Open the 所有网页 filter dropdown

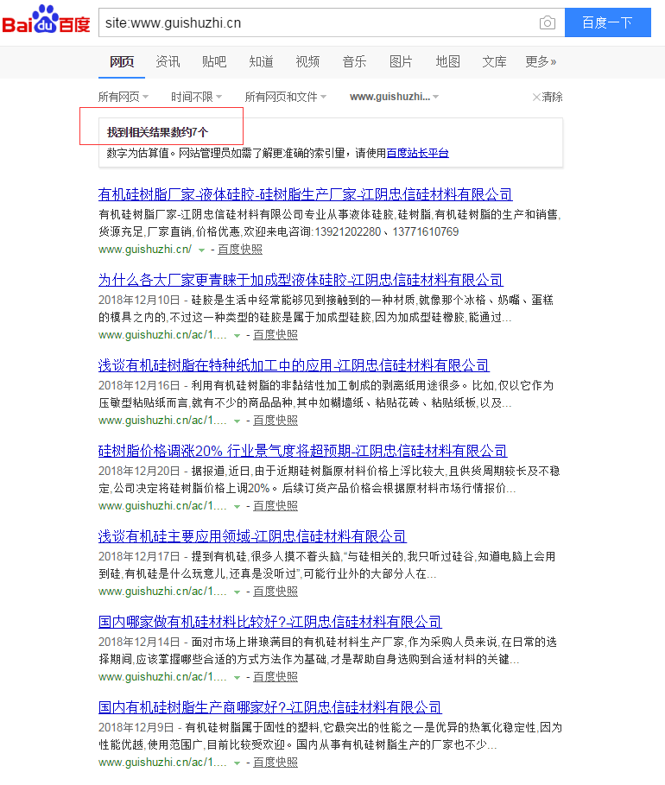(123, 97)
